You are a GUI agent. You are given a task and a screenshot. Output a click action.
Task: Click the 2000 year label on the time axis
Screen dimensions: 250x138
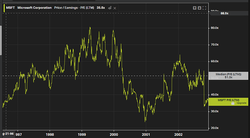click(x=114, y=135)
